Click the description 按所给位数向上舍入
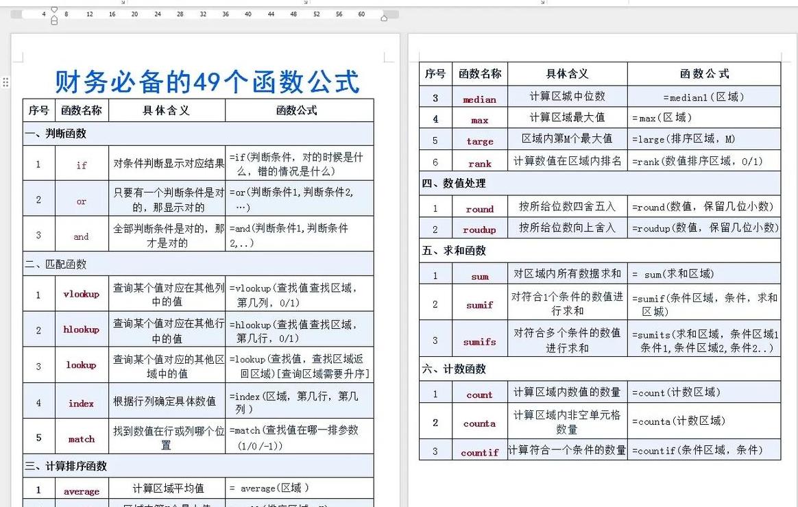This screenshot has height=507, width=798. [568, 227]
